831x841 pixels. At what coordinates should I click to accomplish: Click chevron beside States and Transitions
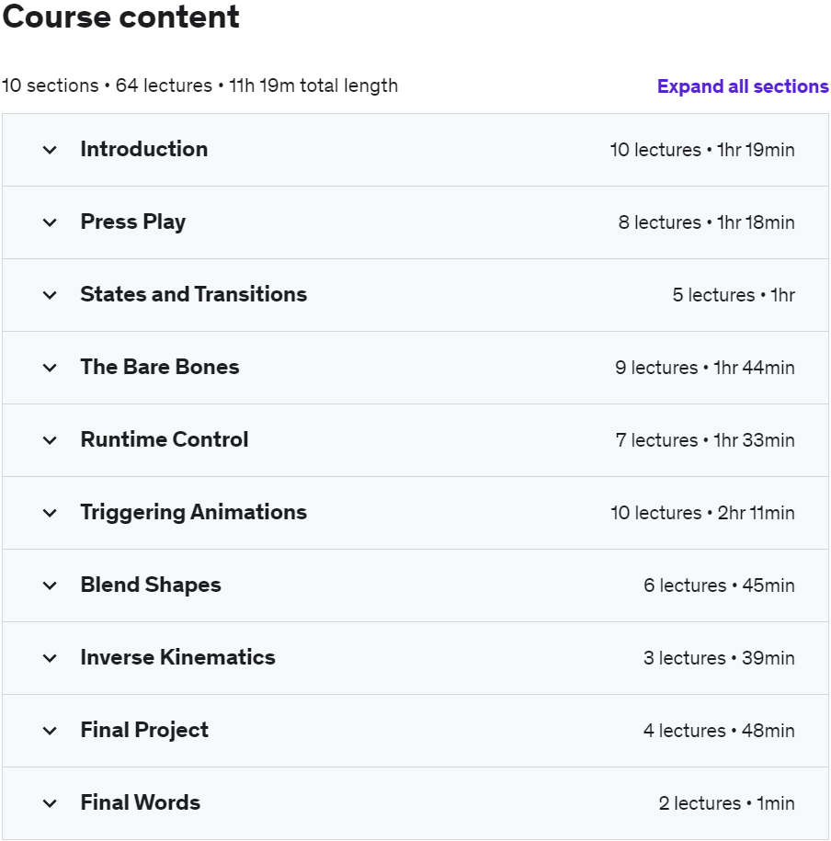(50, 295)
